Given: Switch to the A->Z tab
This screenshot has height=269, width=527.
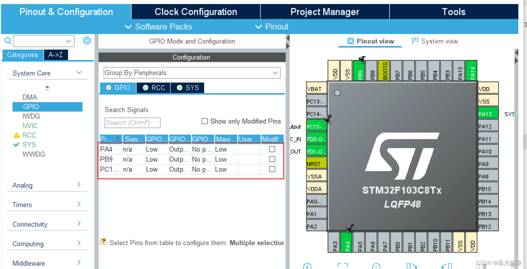Looking at the screenshot, I should point(56,55).
